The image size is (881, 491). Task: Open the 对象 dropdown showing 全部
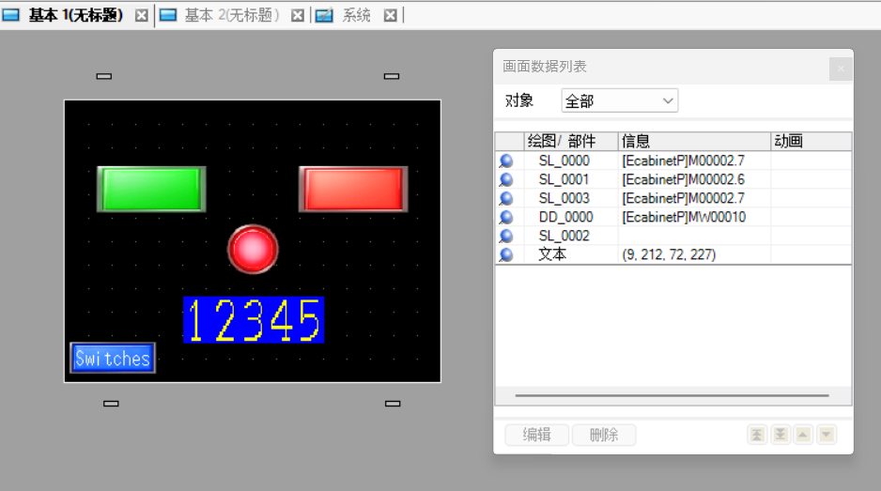click(x=620, y=101)
